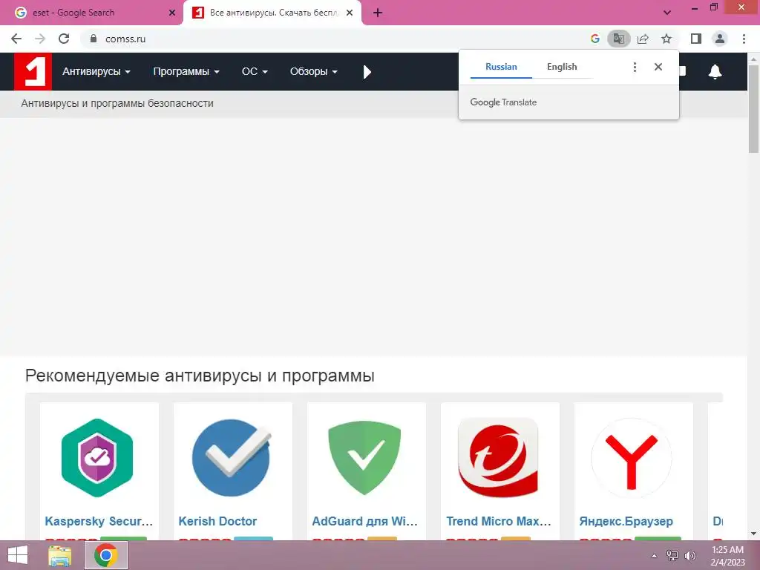Viewport: 760px width, 570px height.
Task: Click the AdGuard green shield icon
Action: (364, 457)
